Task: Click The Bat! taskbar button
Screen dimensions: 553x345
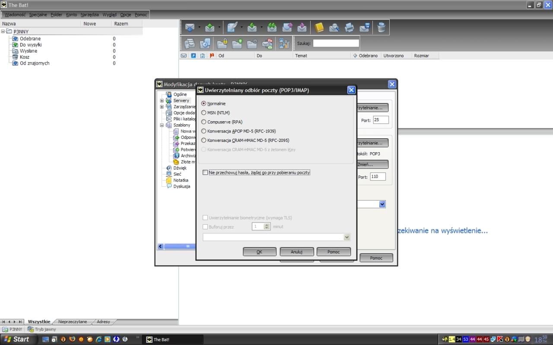Action: 173,339
